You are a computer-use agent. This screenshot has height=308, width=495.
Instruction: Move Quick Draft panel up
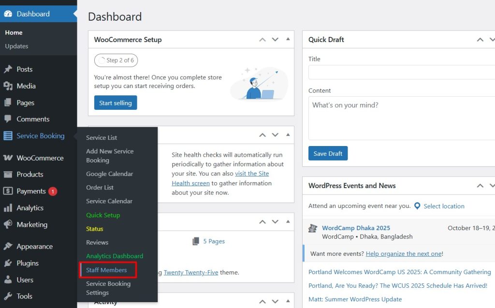(x=480, y=40)
